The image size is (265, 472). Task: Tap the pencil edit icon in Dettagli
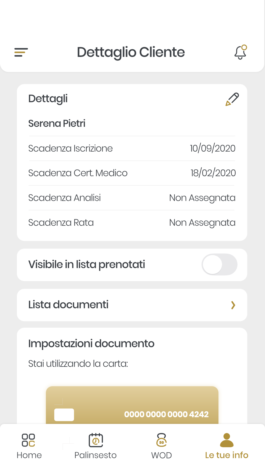tap(232, 99)
